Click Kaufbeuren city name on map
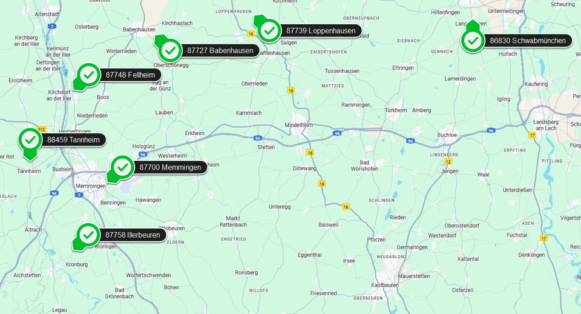Screen dimensions: 581x314 pos(385,285)
